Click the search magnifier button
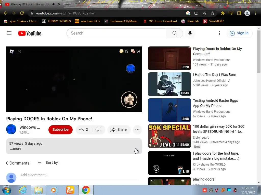The image size is (261, 195). [175, 33]
